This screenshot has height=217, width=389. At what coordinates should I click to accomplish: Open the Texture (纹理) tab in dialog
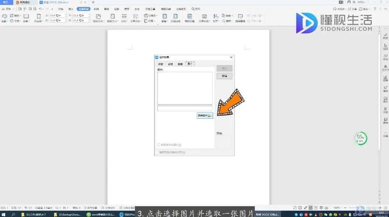[170, 64]
